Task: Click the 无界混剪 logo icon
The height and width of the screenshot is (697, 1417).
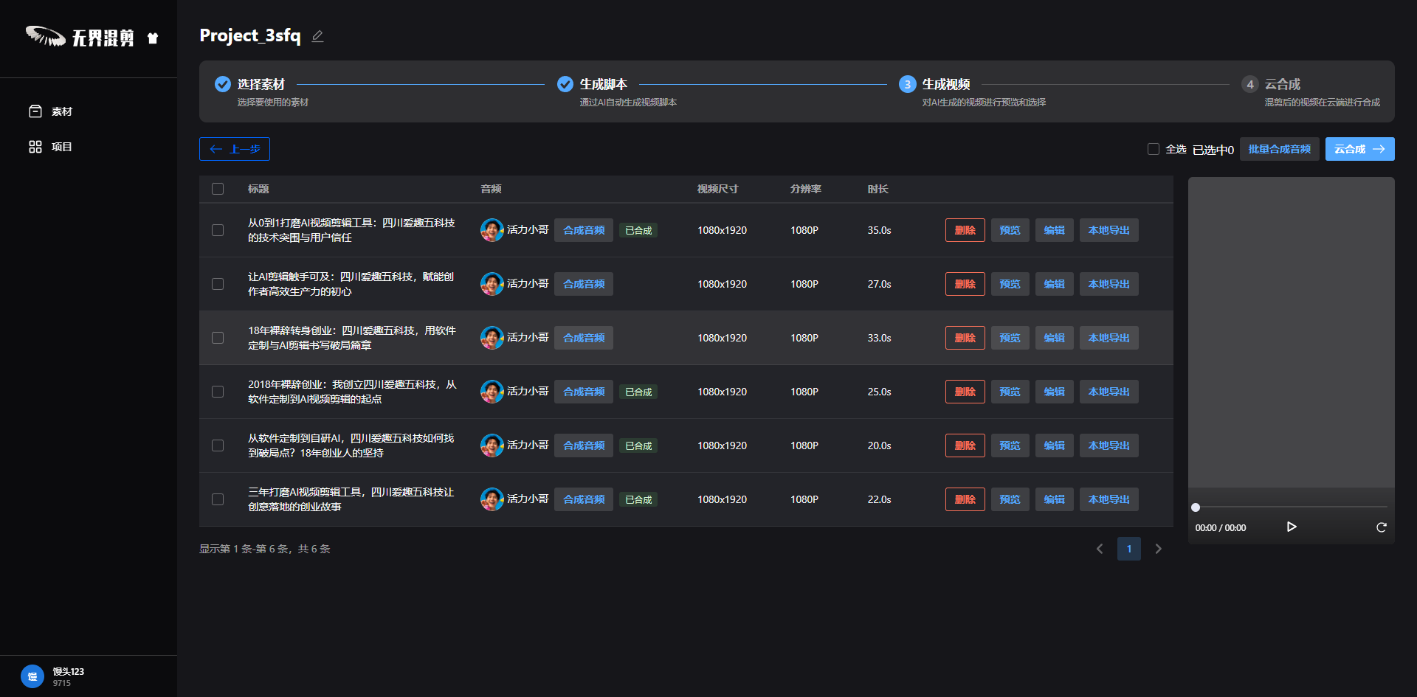Action: coord(46,36)
